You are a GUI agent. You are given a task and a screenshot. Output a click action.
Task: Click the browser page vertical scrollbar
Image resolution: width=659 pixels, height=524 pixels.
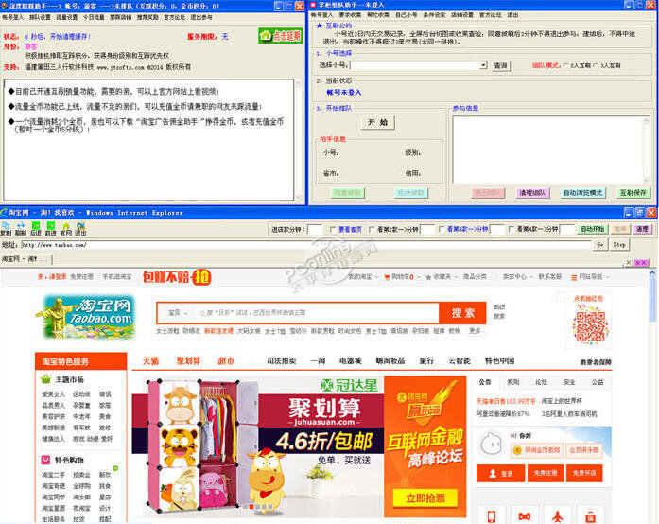pyautogui.click(x=652, y=395)
